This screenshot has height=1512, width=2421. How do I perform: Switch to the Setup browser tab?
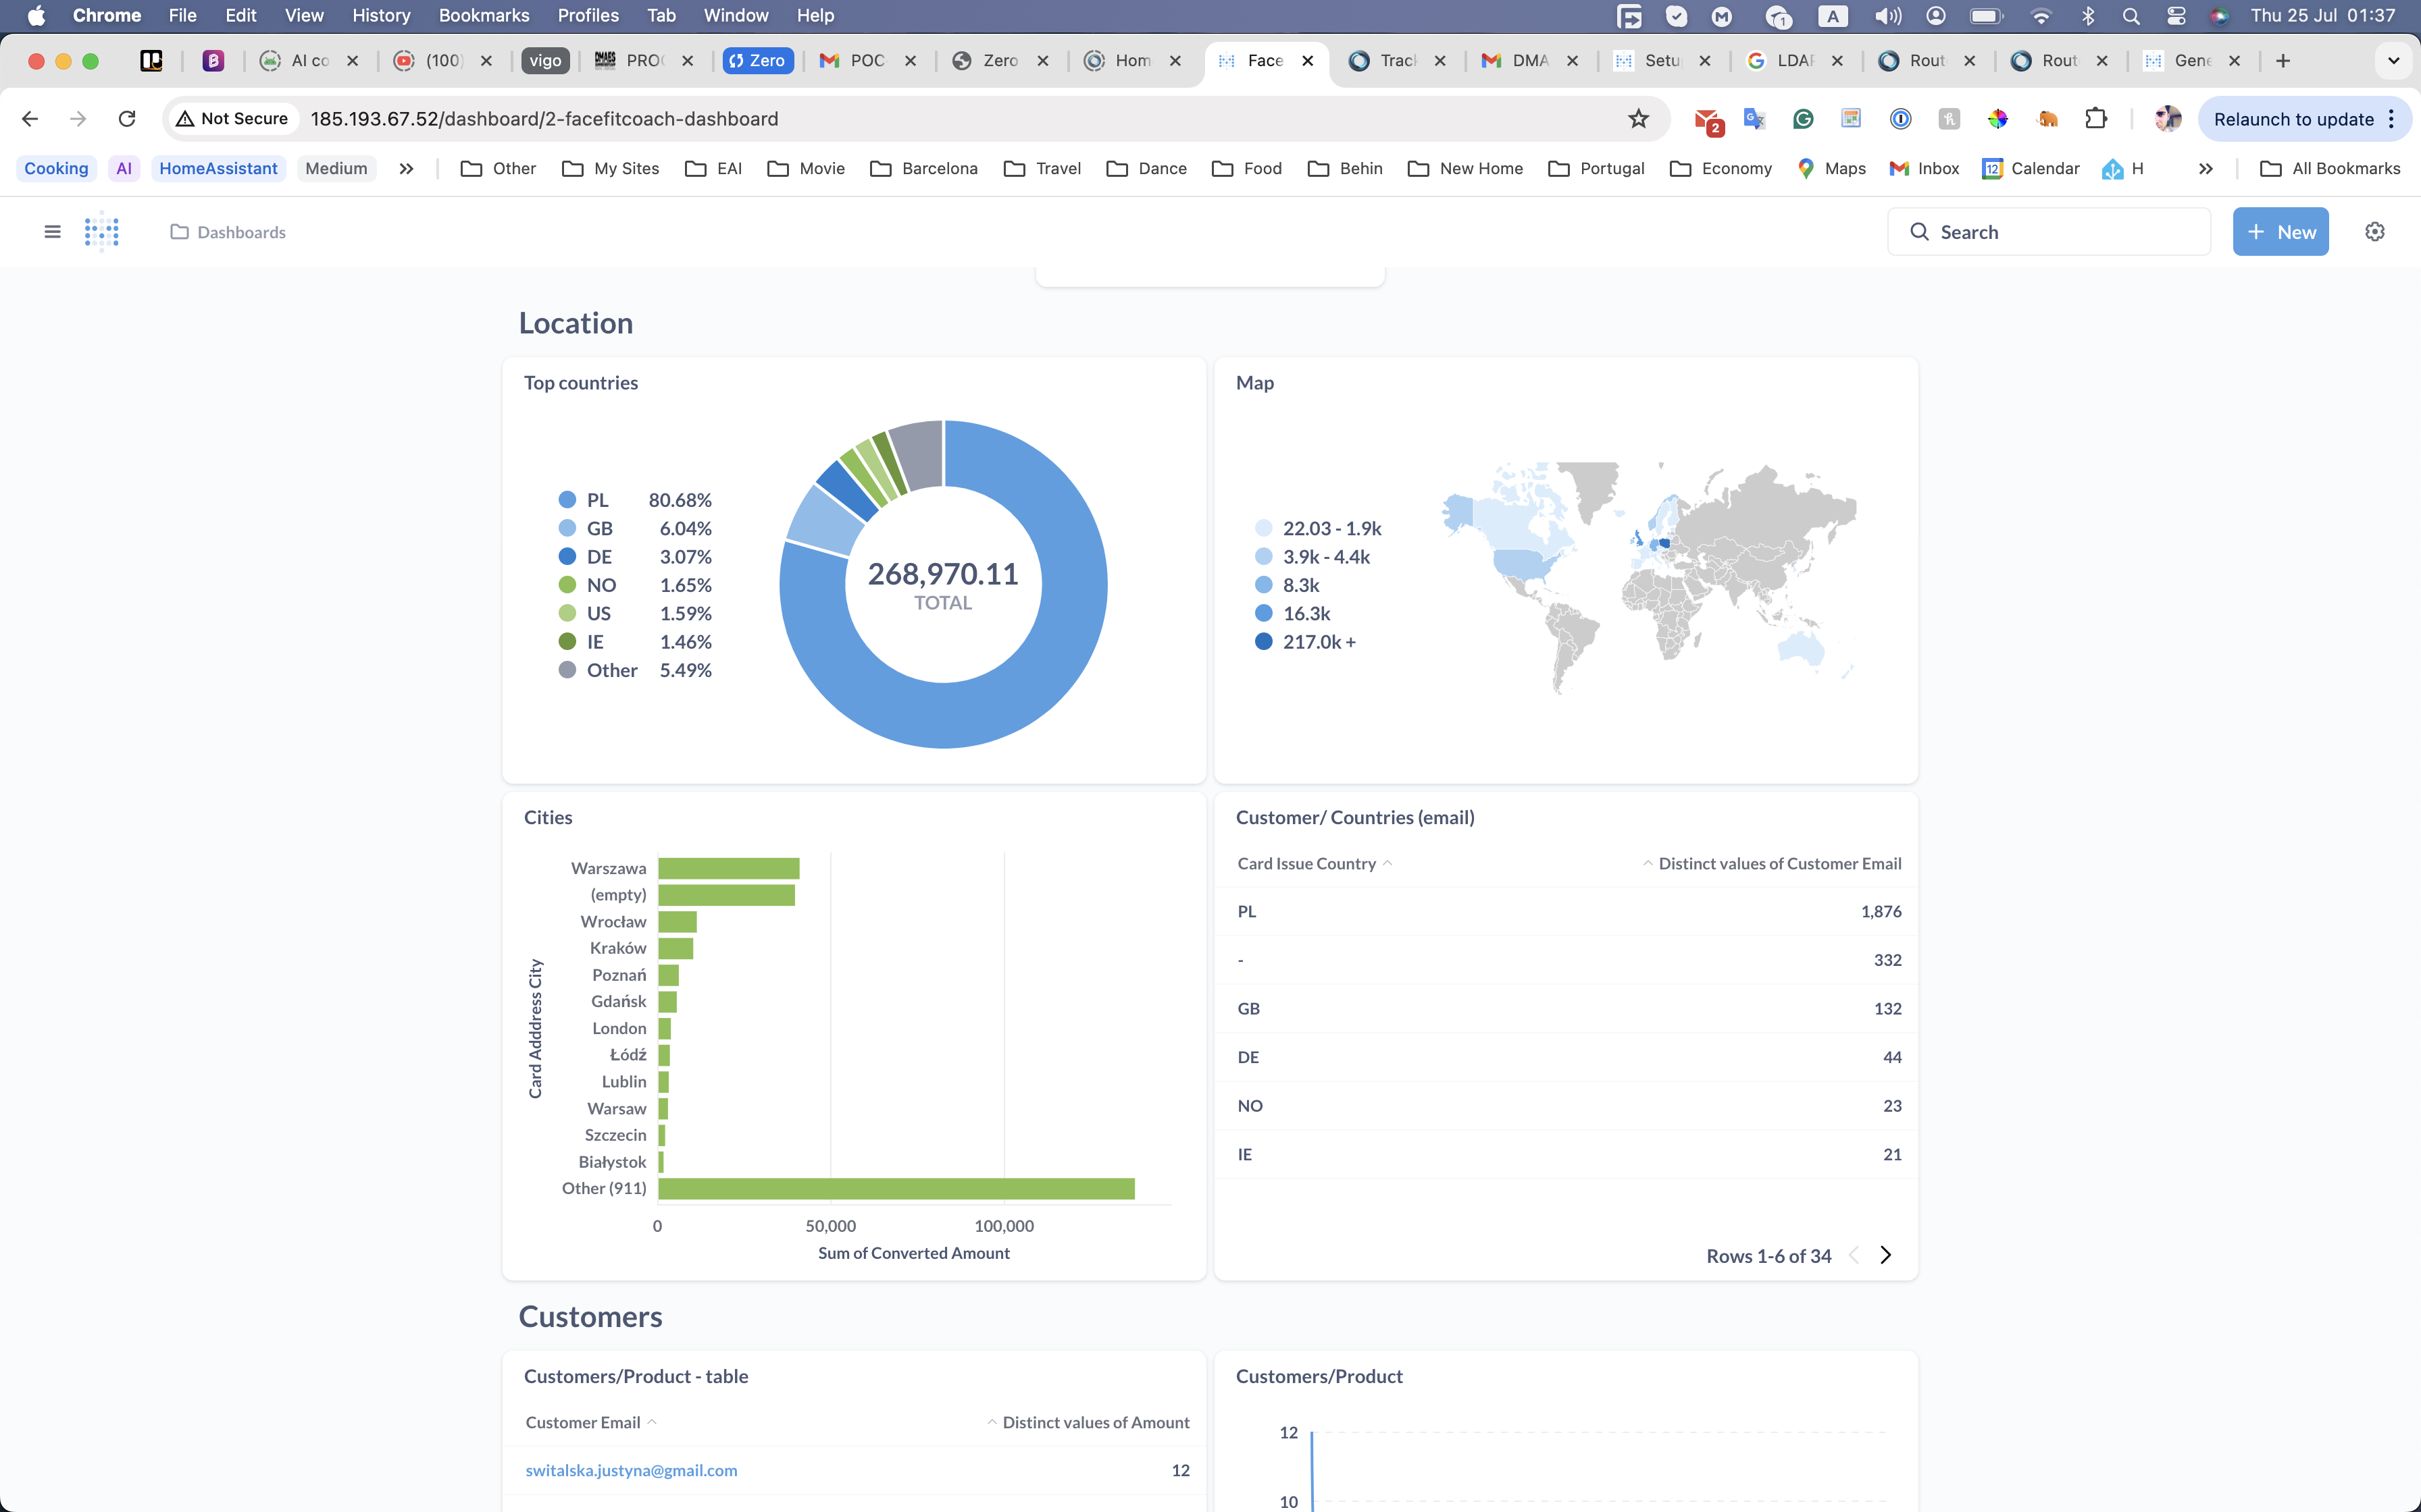pos(1660,61)
